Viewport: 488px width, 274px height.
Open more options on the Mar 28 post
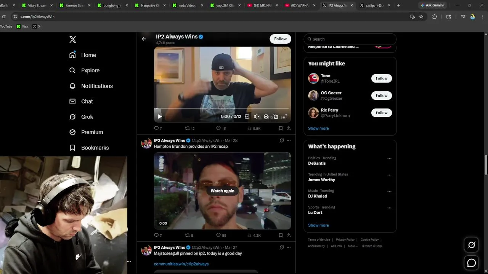[289, 140]
